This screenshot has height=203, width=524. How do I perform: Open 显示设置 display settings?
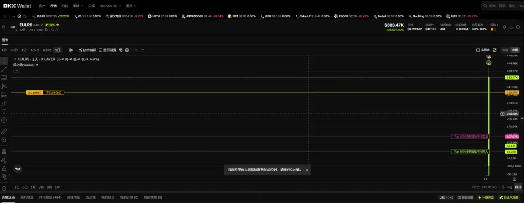108,50
